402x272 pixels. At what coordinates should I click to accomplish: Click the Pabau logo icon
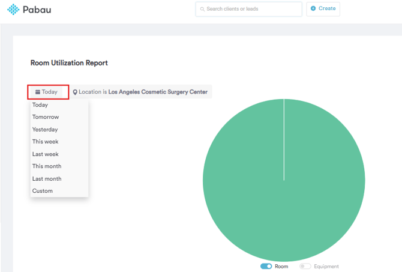[13, 9]
